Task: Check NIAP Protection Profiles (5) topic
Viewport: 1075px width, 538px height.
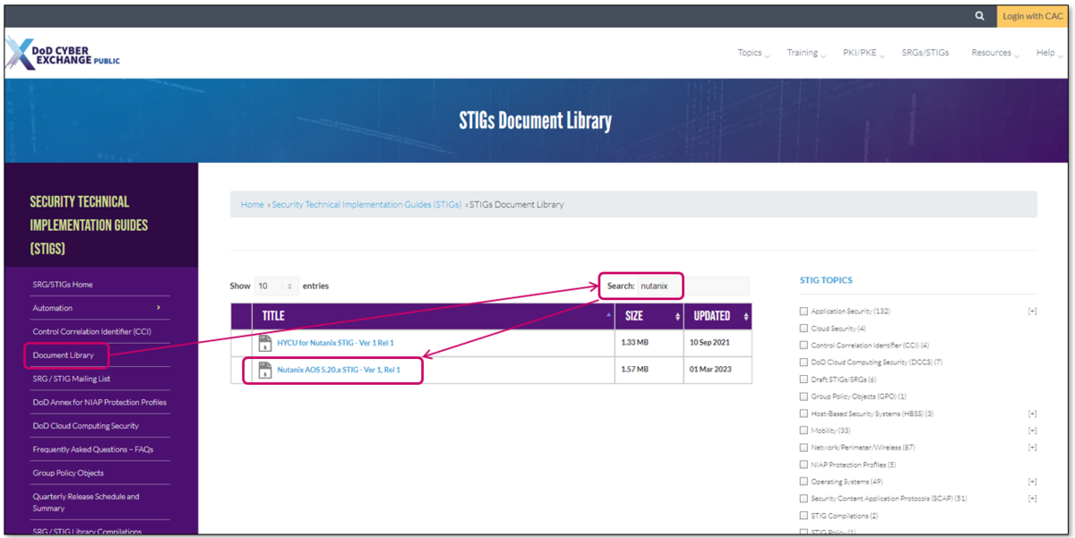Action: point(804,465)
